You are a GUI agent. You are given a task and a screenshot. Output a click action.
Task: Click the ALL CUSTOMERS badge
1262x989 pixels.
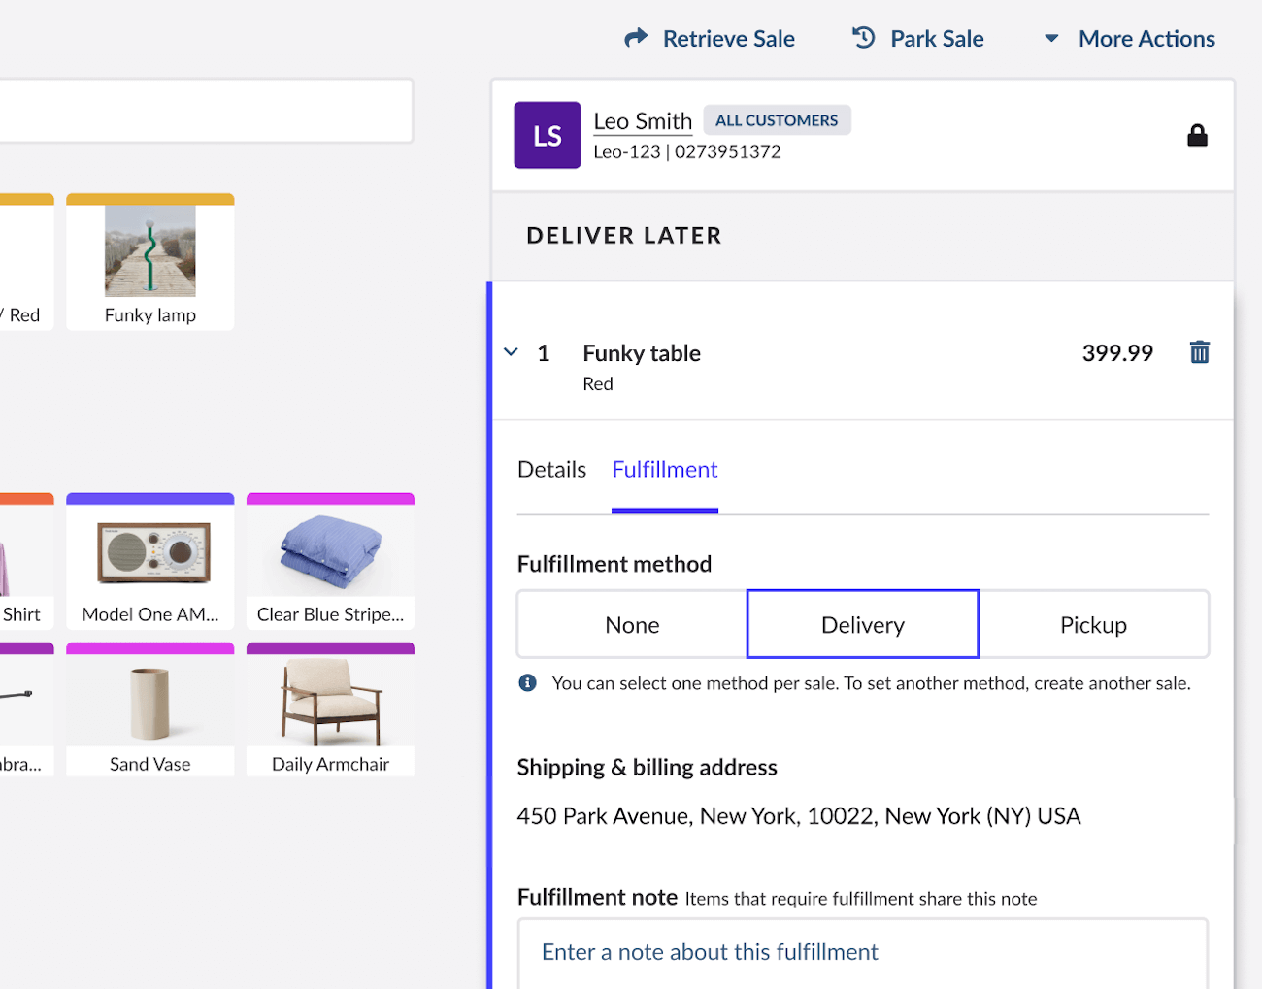click(777, 120)
